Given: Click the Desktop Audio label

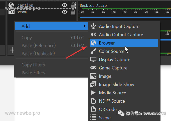Looking at the screenshot, I should (x=93, y=5).
